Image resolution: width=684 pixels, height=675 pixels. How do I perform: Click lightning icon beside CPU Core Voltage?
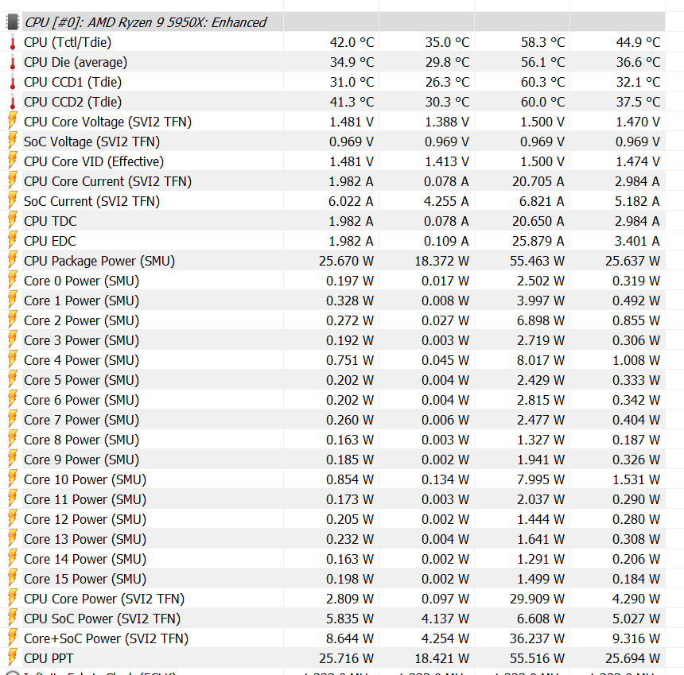tap(13, 122)
